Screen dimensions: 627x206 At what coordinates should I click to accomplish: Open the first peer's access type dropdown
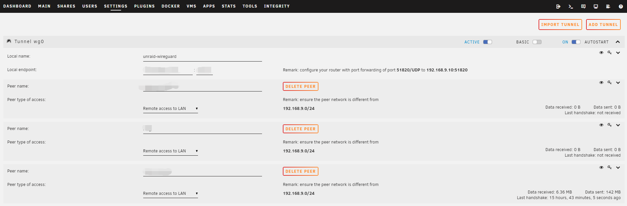tap(170, 109)
